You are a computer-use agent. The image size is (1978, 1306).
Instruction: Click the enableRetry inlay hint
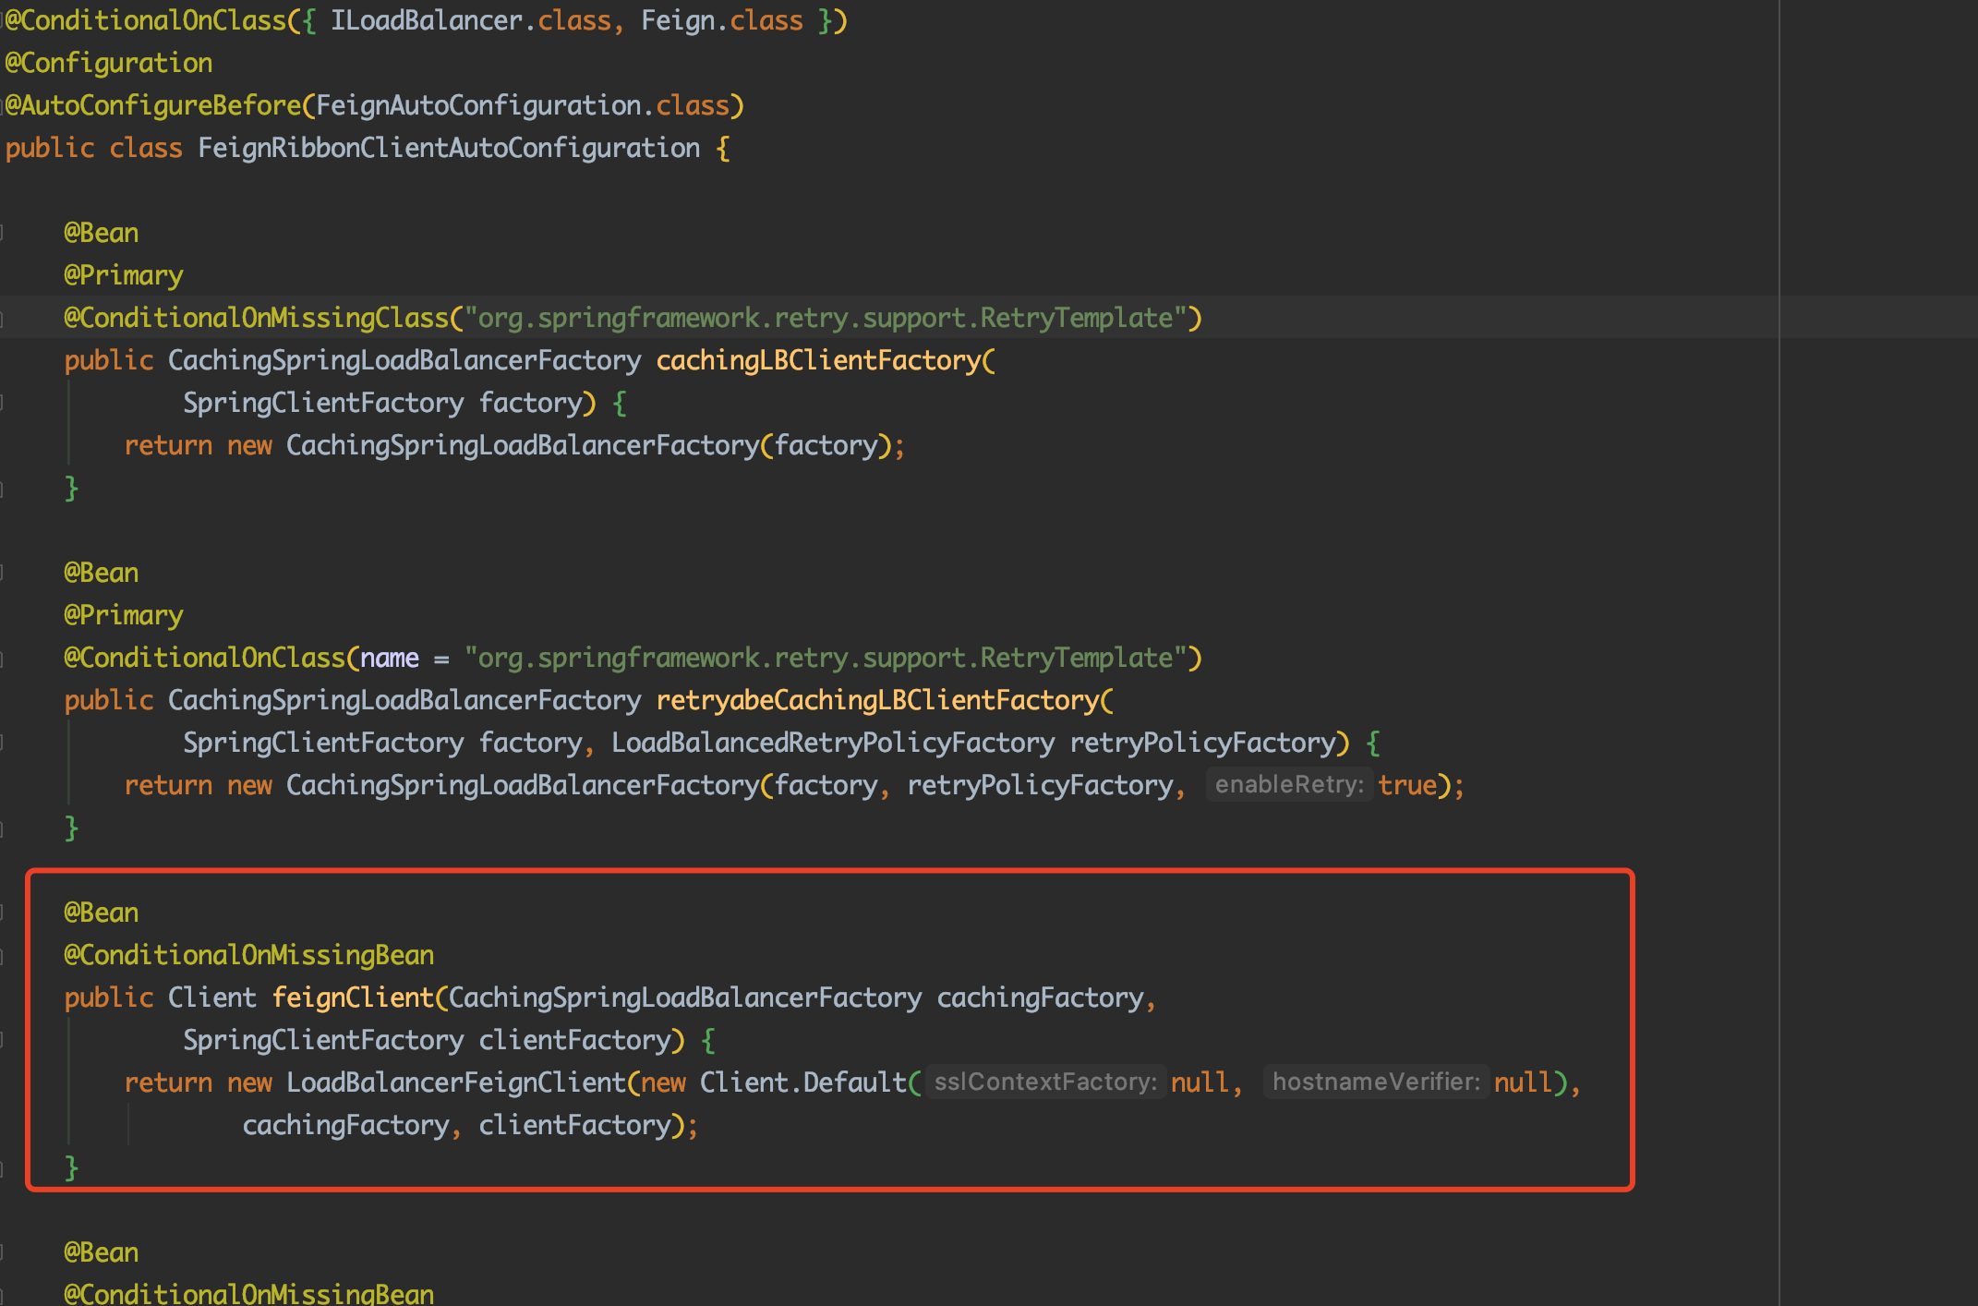pos(1288,785)
